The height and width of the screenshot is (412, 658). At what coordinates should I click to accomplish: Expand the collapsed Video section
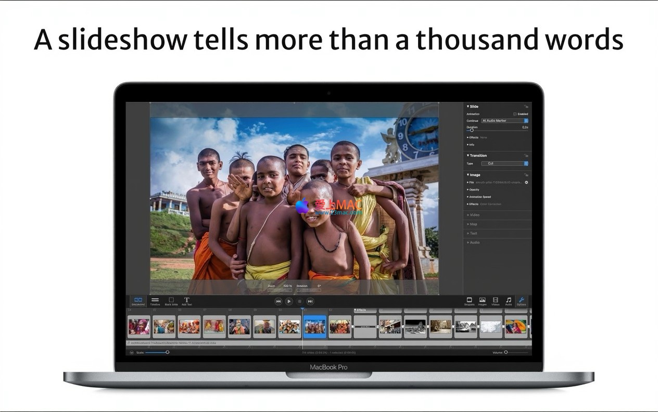[x=474, y=215]
